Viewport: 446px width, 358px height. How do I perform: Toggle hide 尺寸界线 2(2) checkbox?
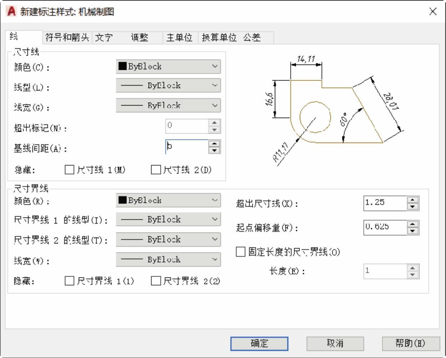pyautogui.click(x=156, y=281)
